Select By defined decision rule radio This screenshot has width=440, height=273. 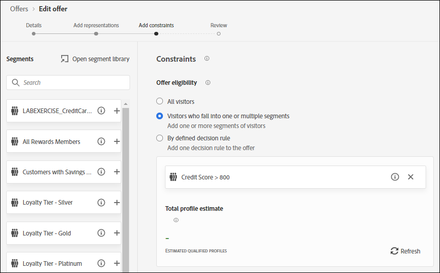pos(159,138)
